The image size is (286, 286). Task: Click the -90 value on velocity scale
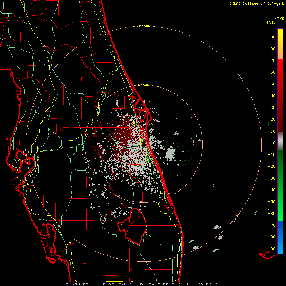pyautogui.click(x=272, y=249)
